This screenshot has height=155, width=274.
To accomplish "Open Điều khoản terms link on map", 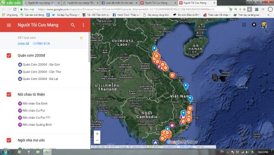I will (x=187, y=147).
